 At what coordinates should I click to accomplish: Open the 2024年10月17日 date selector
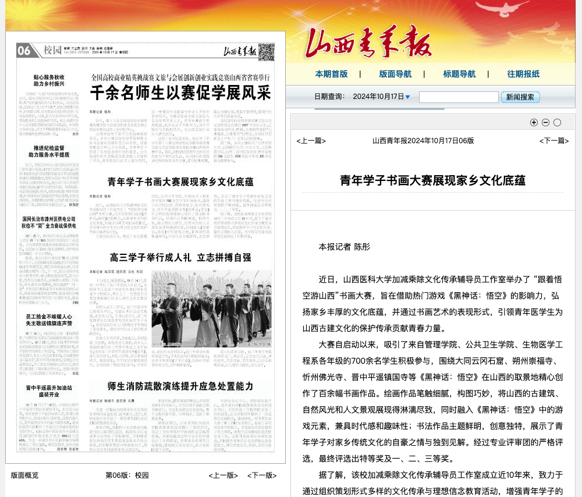[378, 97]
